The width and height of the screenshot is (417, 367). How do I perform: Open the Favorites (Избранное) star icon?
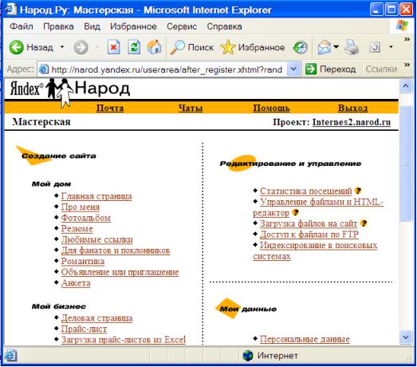tap(228, 47)
